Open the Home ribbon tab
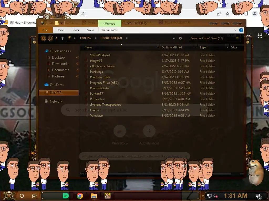Image resolution: width=269 pixels, height=201 pixels. pos(60,30)
